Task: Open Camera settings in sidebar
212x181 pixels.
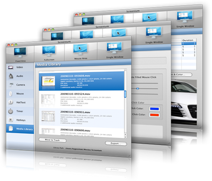Action: [x=20, y=85]
